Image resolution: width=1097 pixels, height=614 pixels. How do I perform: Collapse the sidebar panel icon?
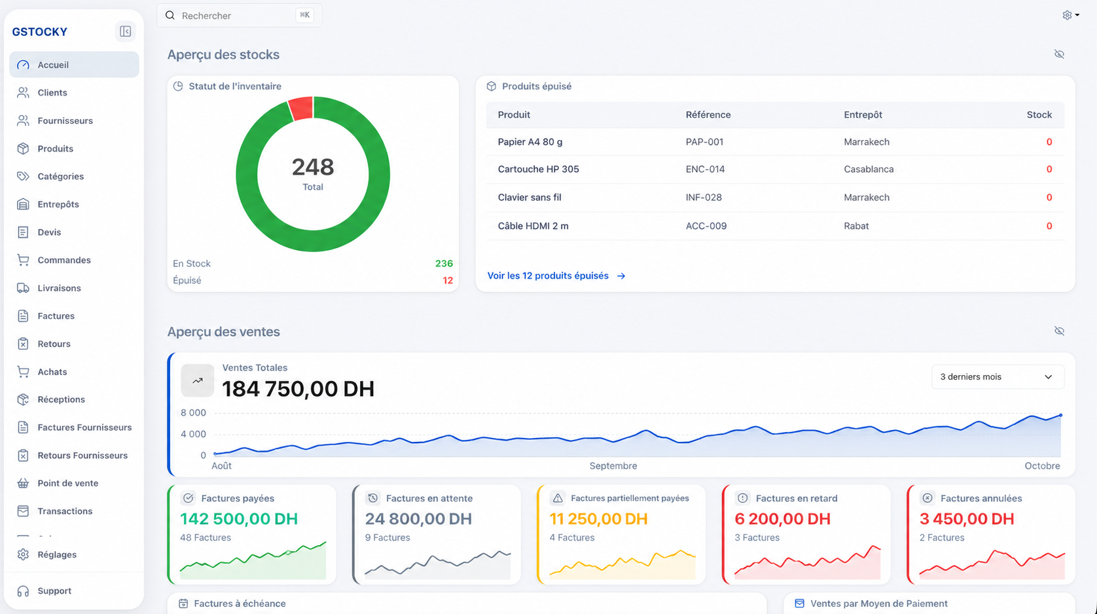tap(125, 31)
